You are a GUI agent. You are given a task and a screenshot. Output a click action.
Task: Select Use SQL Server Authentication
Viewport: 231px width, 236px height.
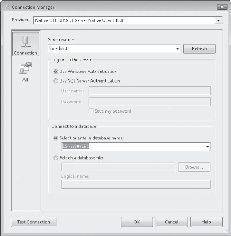click(x=56, y=81)
